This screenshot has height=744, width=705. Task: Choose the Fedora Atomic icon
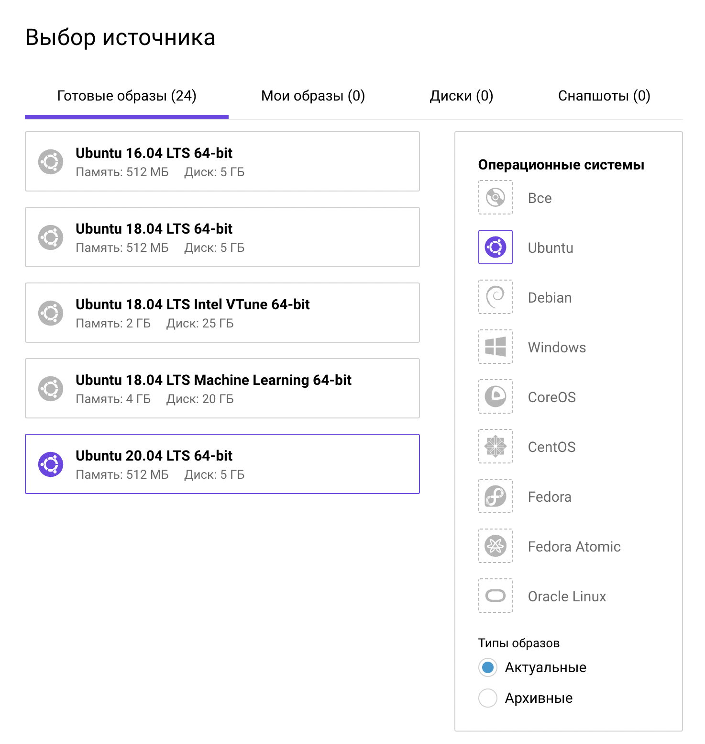[495, 546]
